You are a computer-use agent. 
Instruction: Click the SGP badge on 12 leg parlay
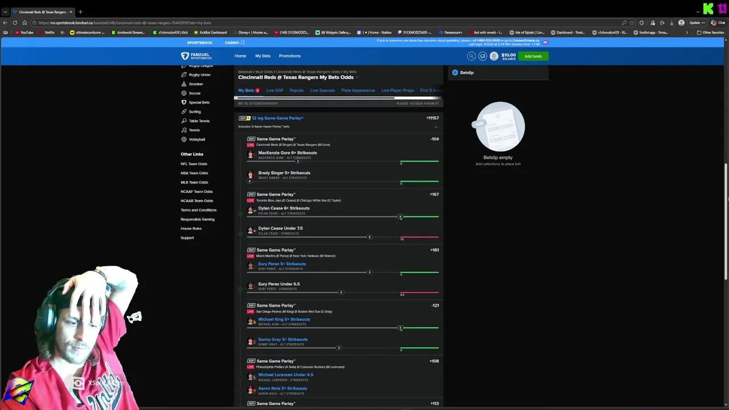click(x=244, y=118)
